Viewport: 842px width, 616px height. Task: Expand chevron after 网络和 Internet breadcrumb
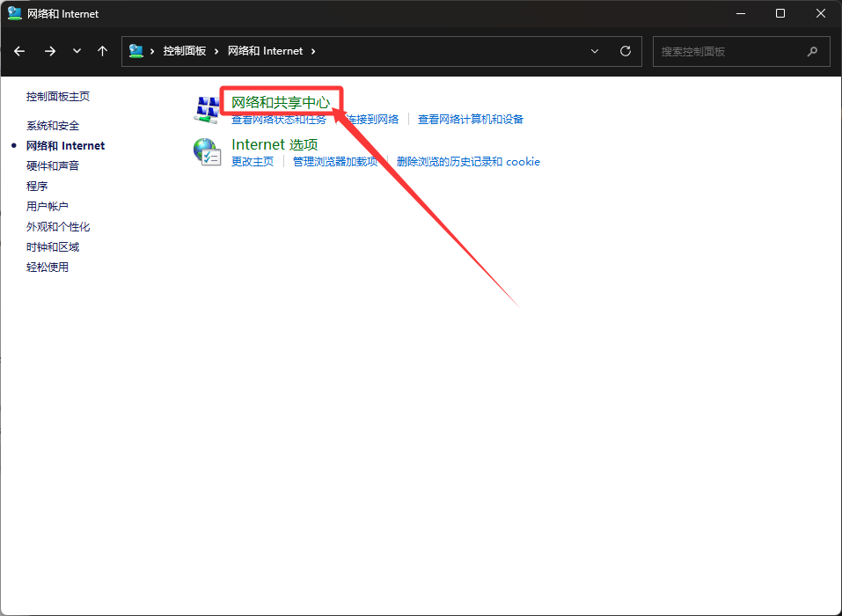tap(312, 51)
